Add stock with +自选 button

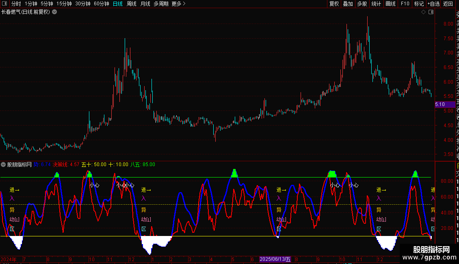(433, 4)
